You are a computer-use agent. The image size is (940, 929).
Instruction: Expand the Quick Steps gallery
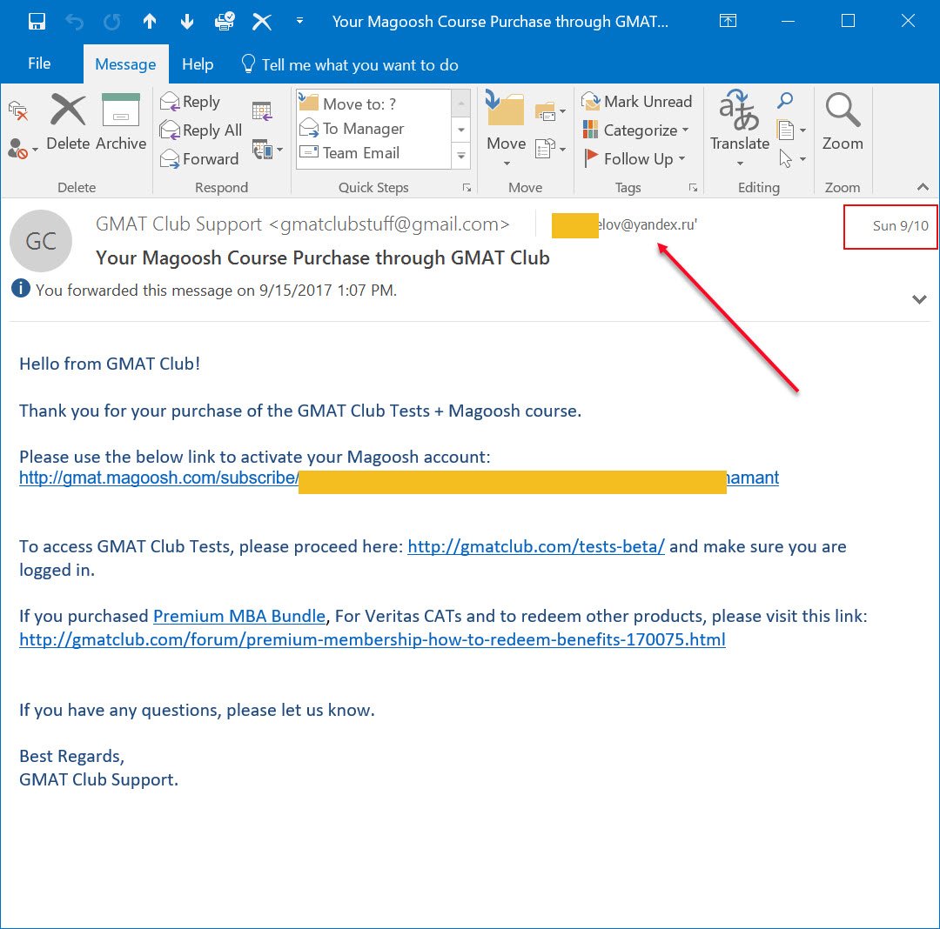coord(461,156)
